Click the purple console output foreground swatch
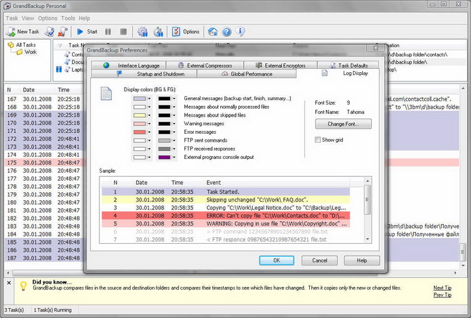Image resolution: width=471 pixels, height=318 pixels. pyautogui.click(x=165, y=157)
